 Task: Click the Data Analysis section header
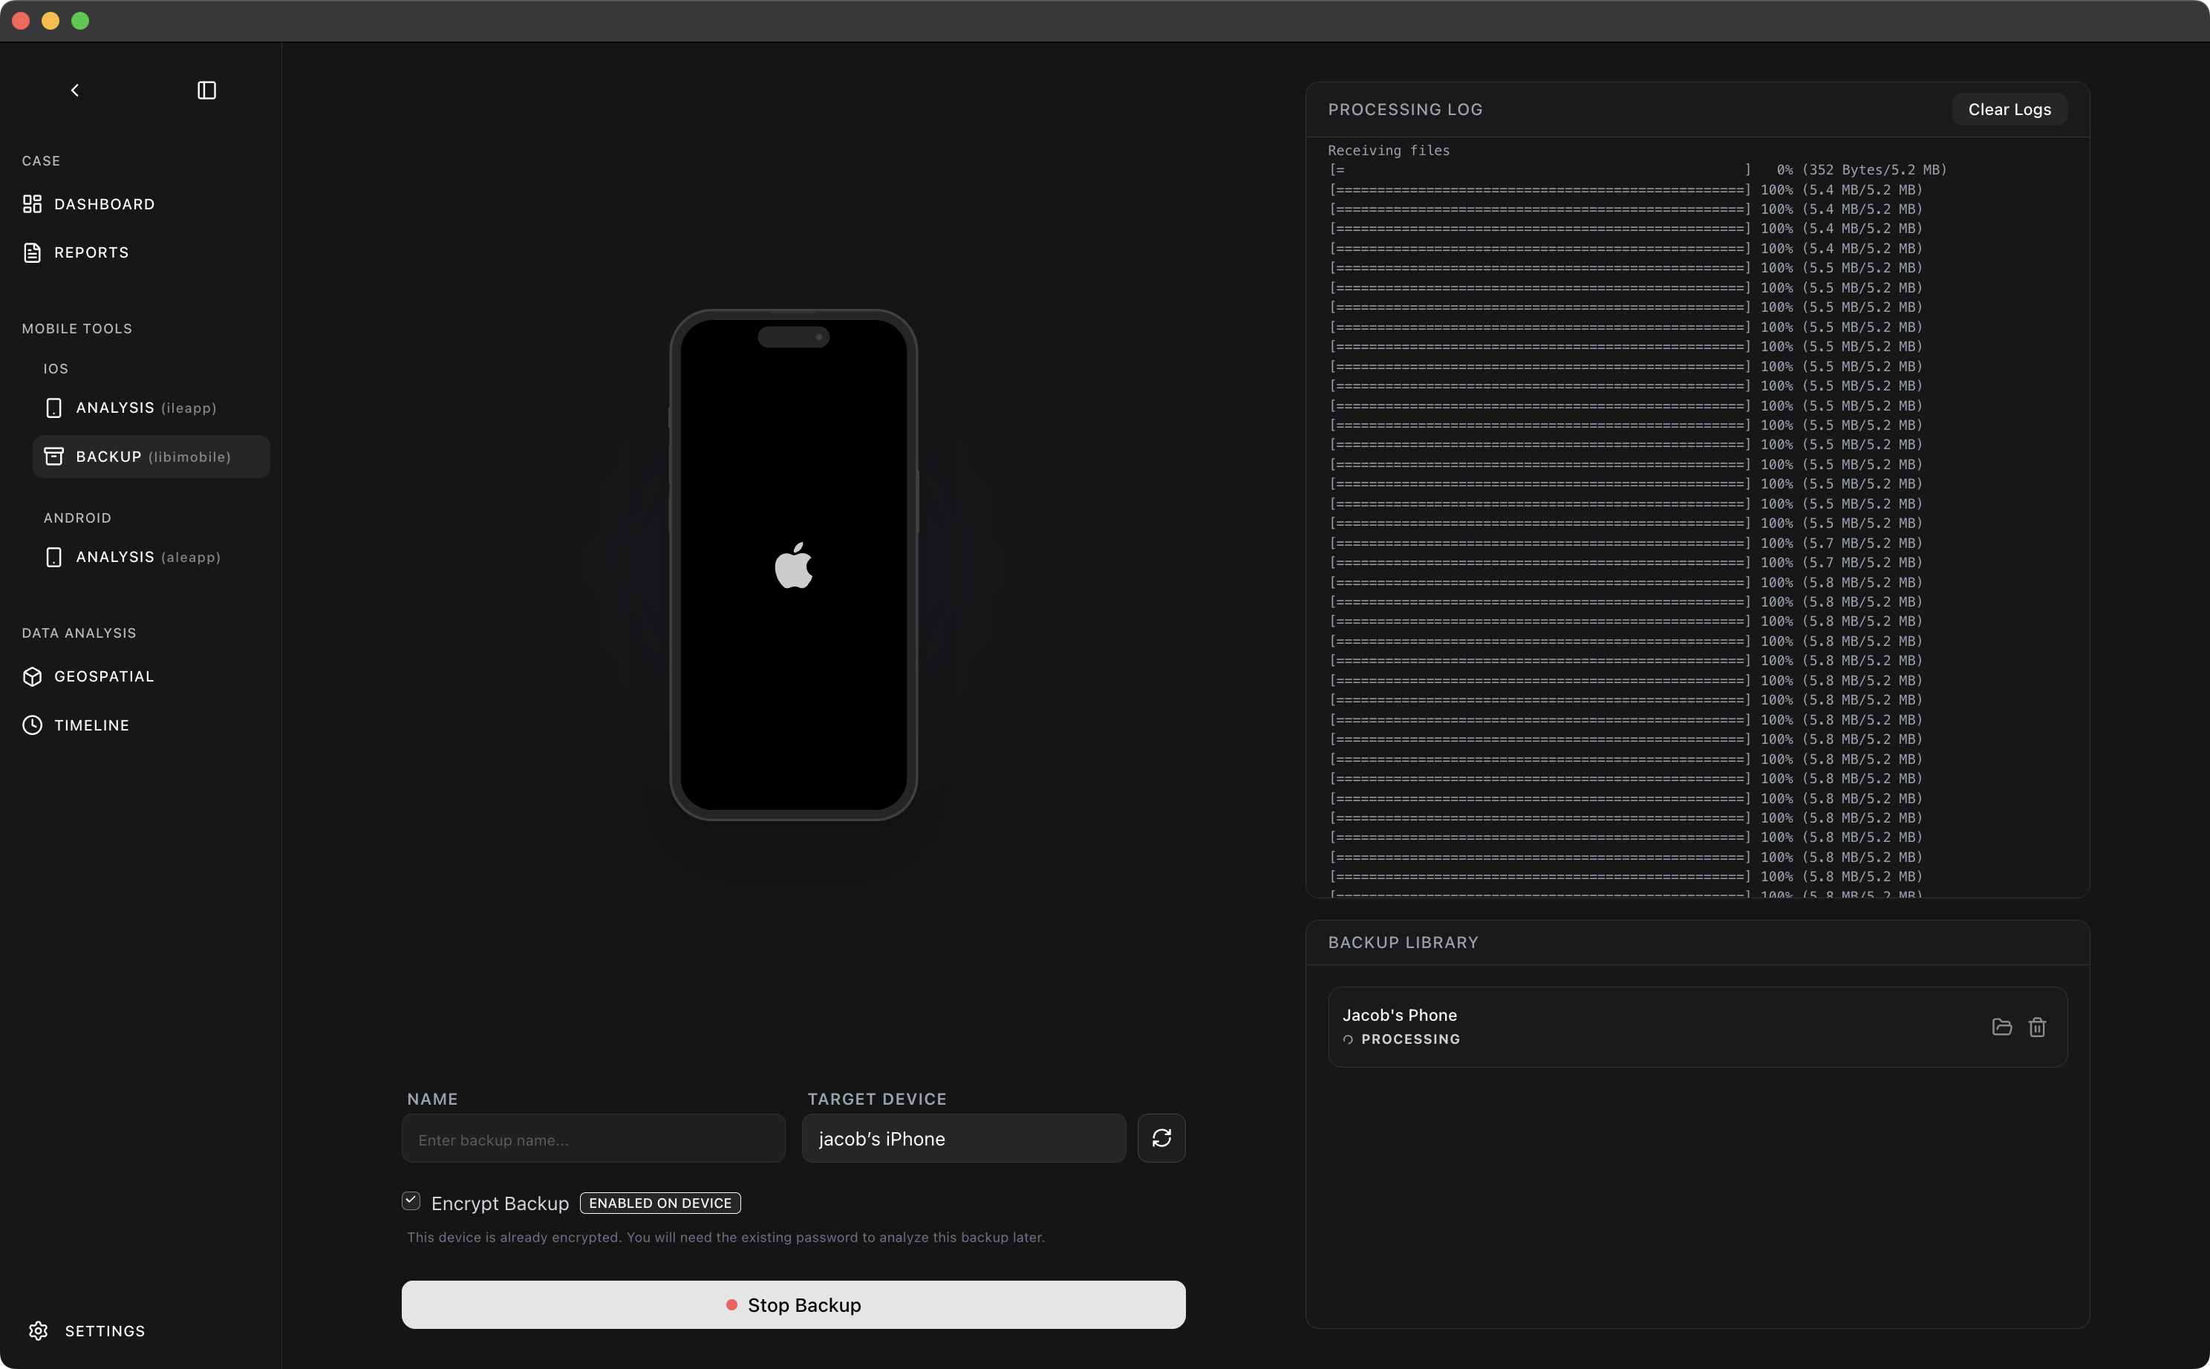[79, 633]
